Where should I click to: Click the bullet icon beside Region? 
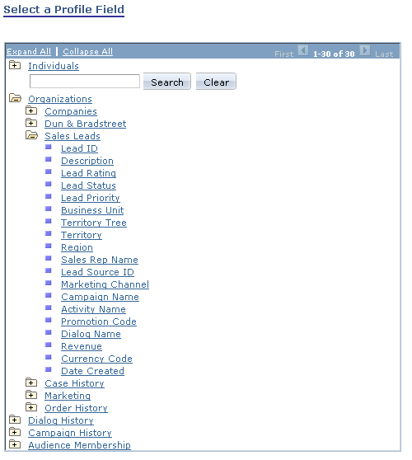[49, 246]
